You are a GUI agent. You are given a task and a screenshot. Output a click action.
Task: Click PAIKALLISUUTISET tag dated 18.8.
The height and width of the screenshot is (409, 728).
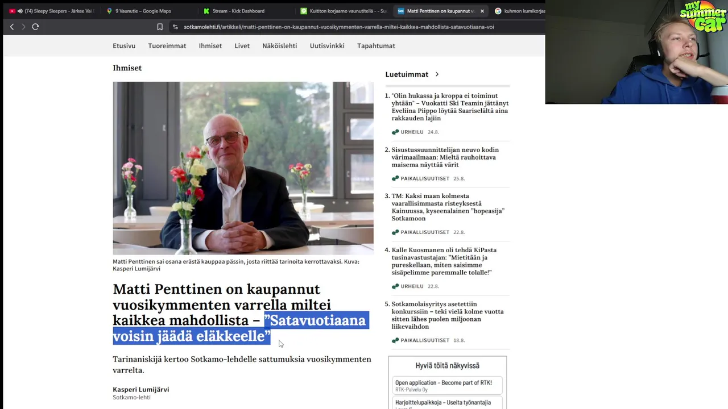tap(425, 340)
